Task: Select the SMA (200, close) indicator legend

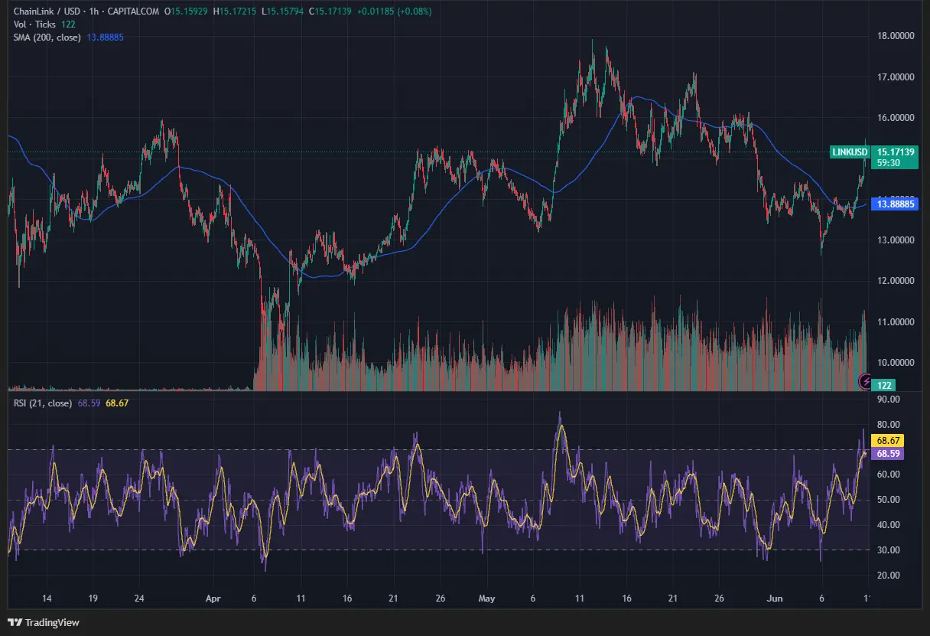Action: [x=47, y=37]
